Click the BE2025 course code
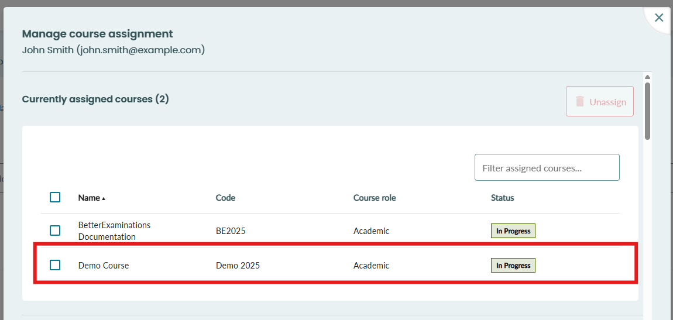This screenshot has width=673, height=320. click(x=231, y=231)
